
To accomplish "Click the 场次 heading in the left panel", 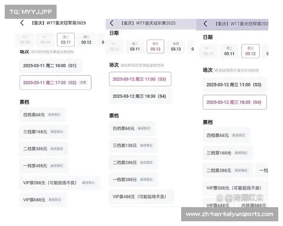I will click(x=25, y=52).
